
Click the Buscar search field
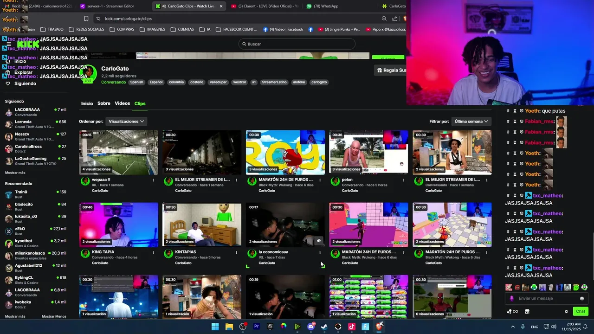point(297,44)
